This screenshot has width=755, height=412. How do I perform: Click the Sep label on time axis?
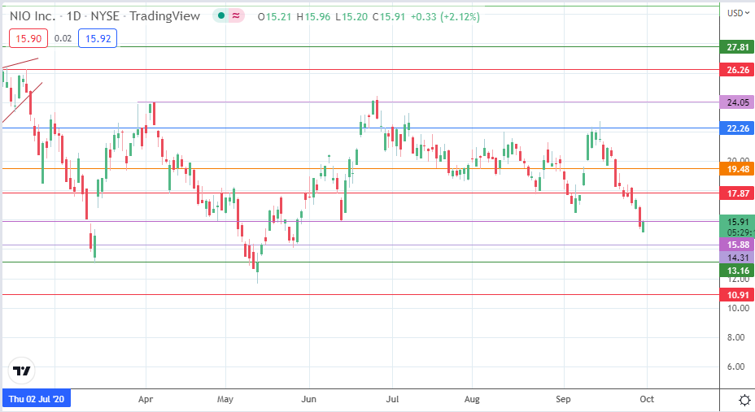(563, 399)
